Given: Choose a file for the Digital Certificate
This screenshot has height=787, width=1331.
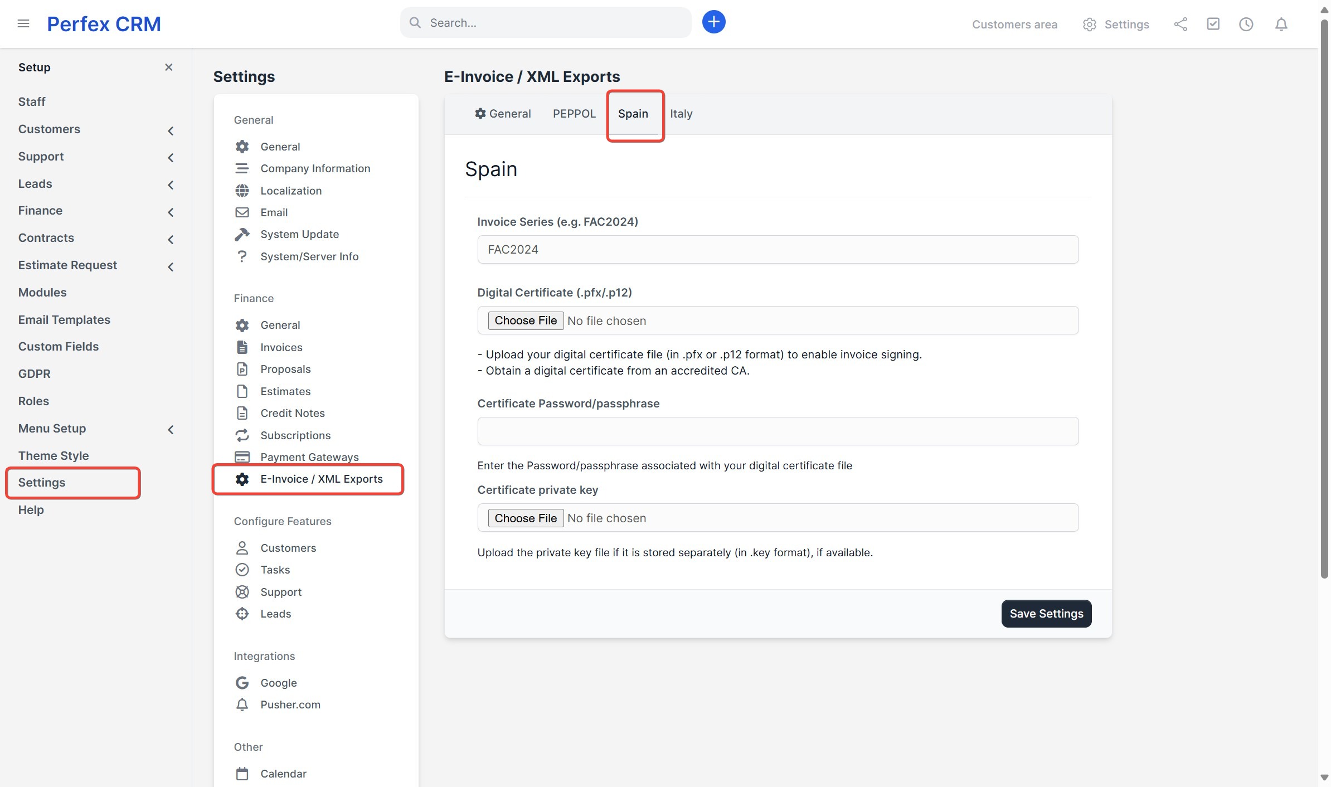Looking at the screenshot, I should [524, 320].
